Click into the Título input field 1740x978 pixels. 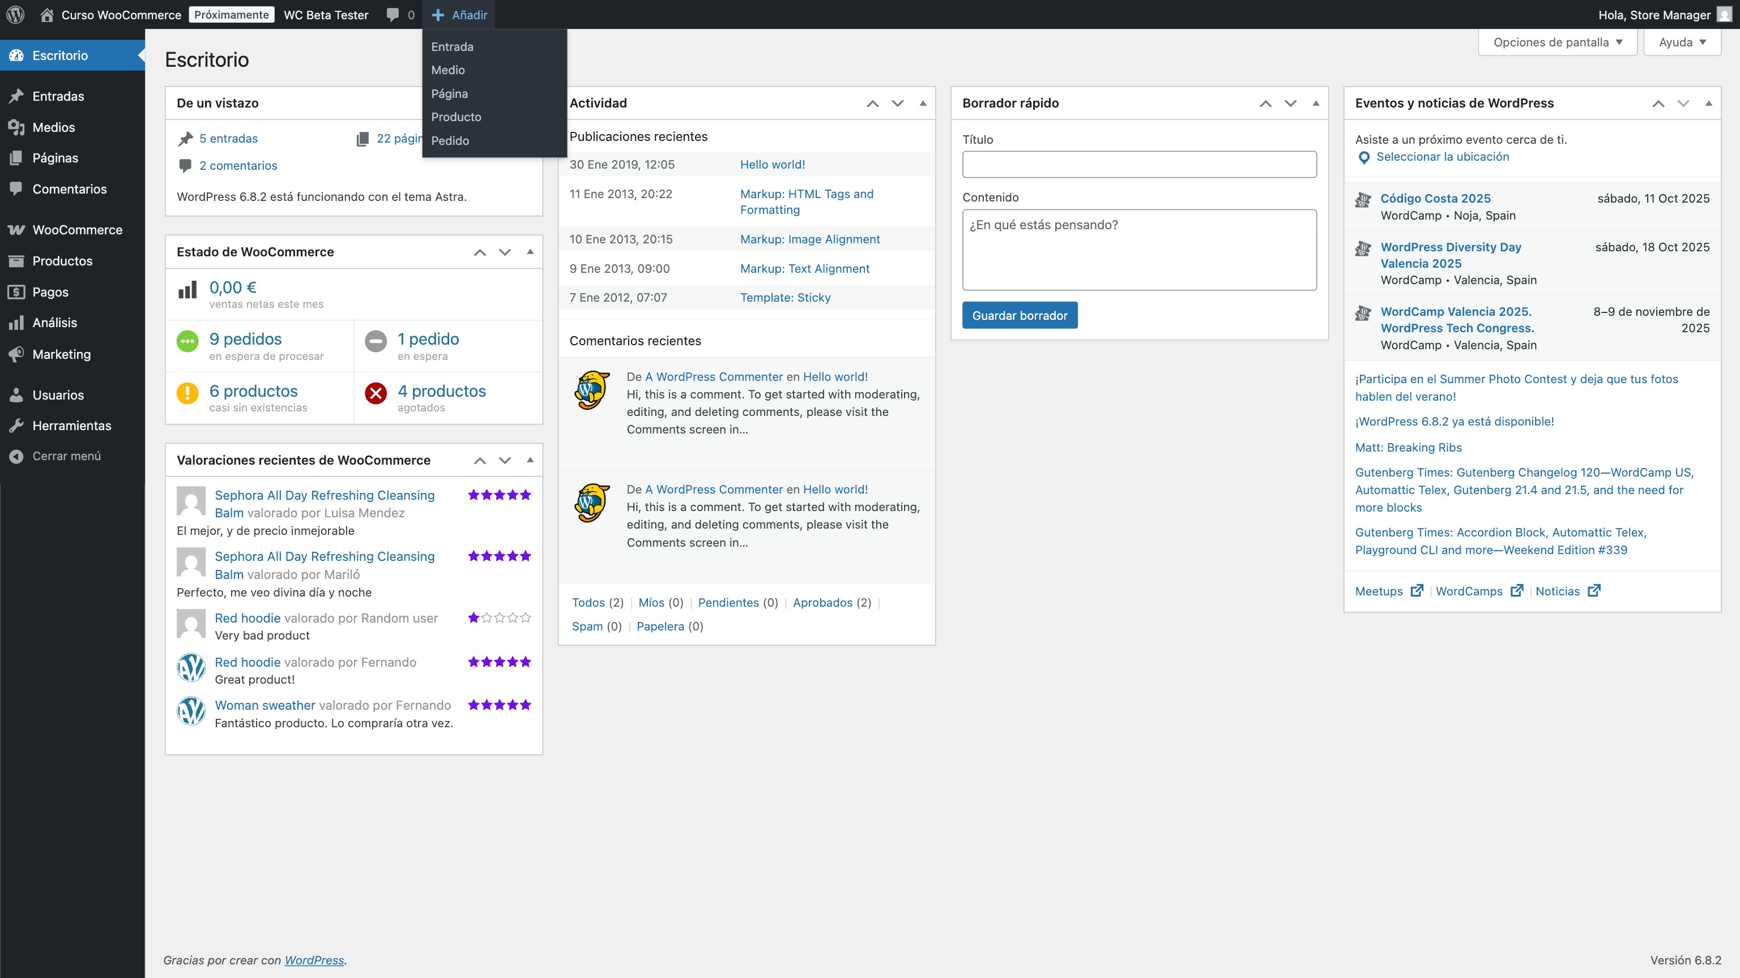pos(1139,164)
